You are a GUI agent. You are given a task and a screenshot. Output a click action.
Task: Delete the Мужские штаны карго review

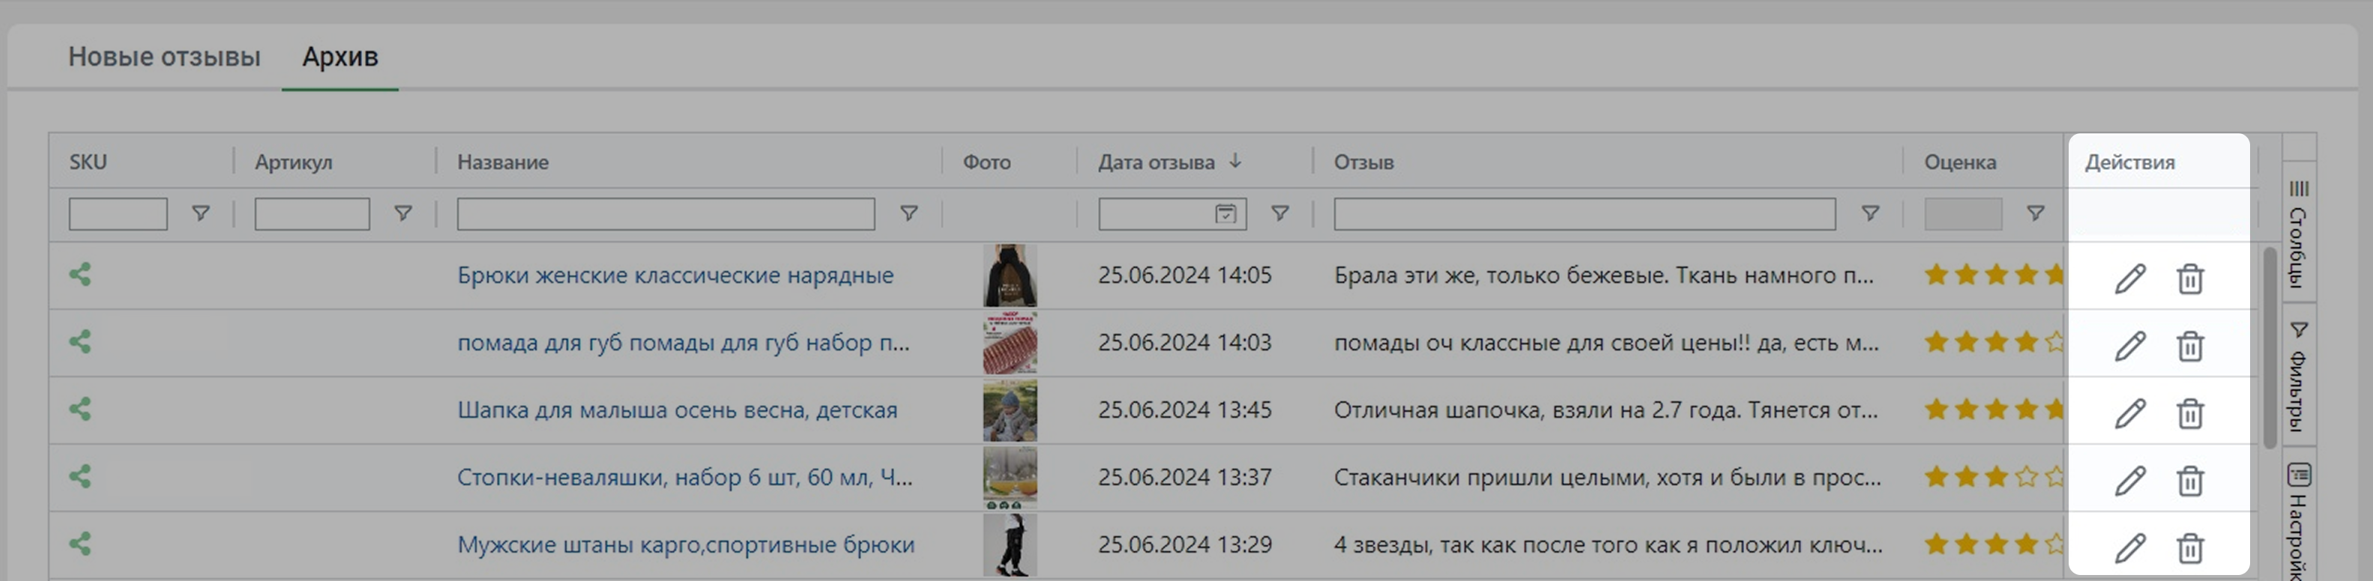click(x=2189, y=548)
